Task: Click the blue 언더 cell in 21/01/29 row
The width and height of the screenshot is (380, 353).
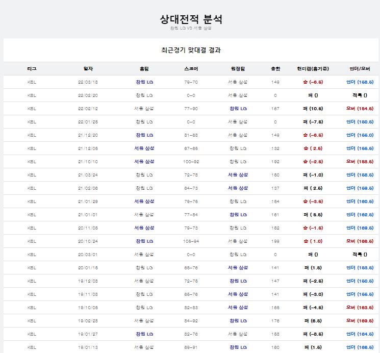Action: (360, 201)
